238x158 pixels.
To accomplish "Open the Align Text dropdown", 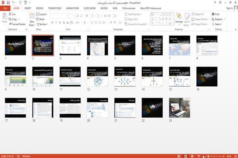I will pos(131,19).
